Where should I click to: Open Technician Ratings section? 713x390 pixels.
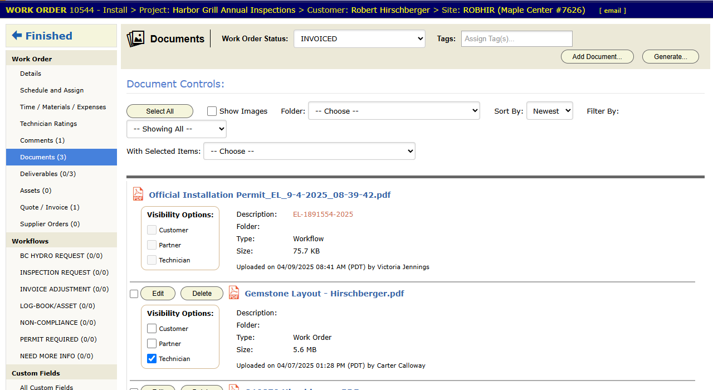click(61, 124)
